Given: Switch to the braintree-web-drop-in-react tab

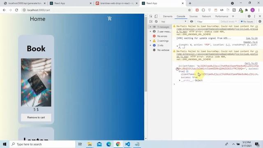Looking at the screenshot, I should click(x=116, y=3).
